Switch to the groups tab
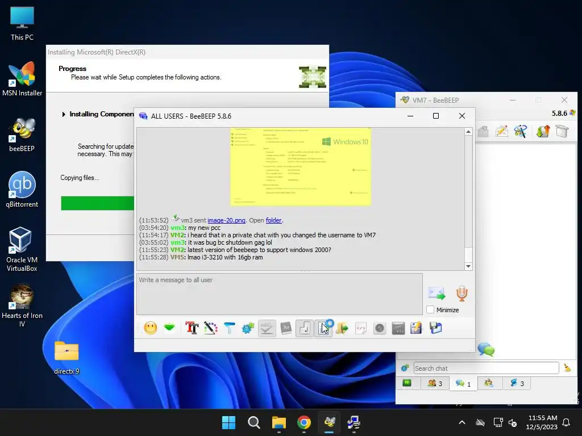The height and width of the screenshot is (436, 582). click(489, 383)
